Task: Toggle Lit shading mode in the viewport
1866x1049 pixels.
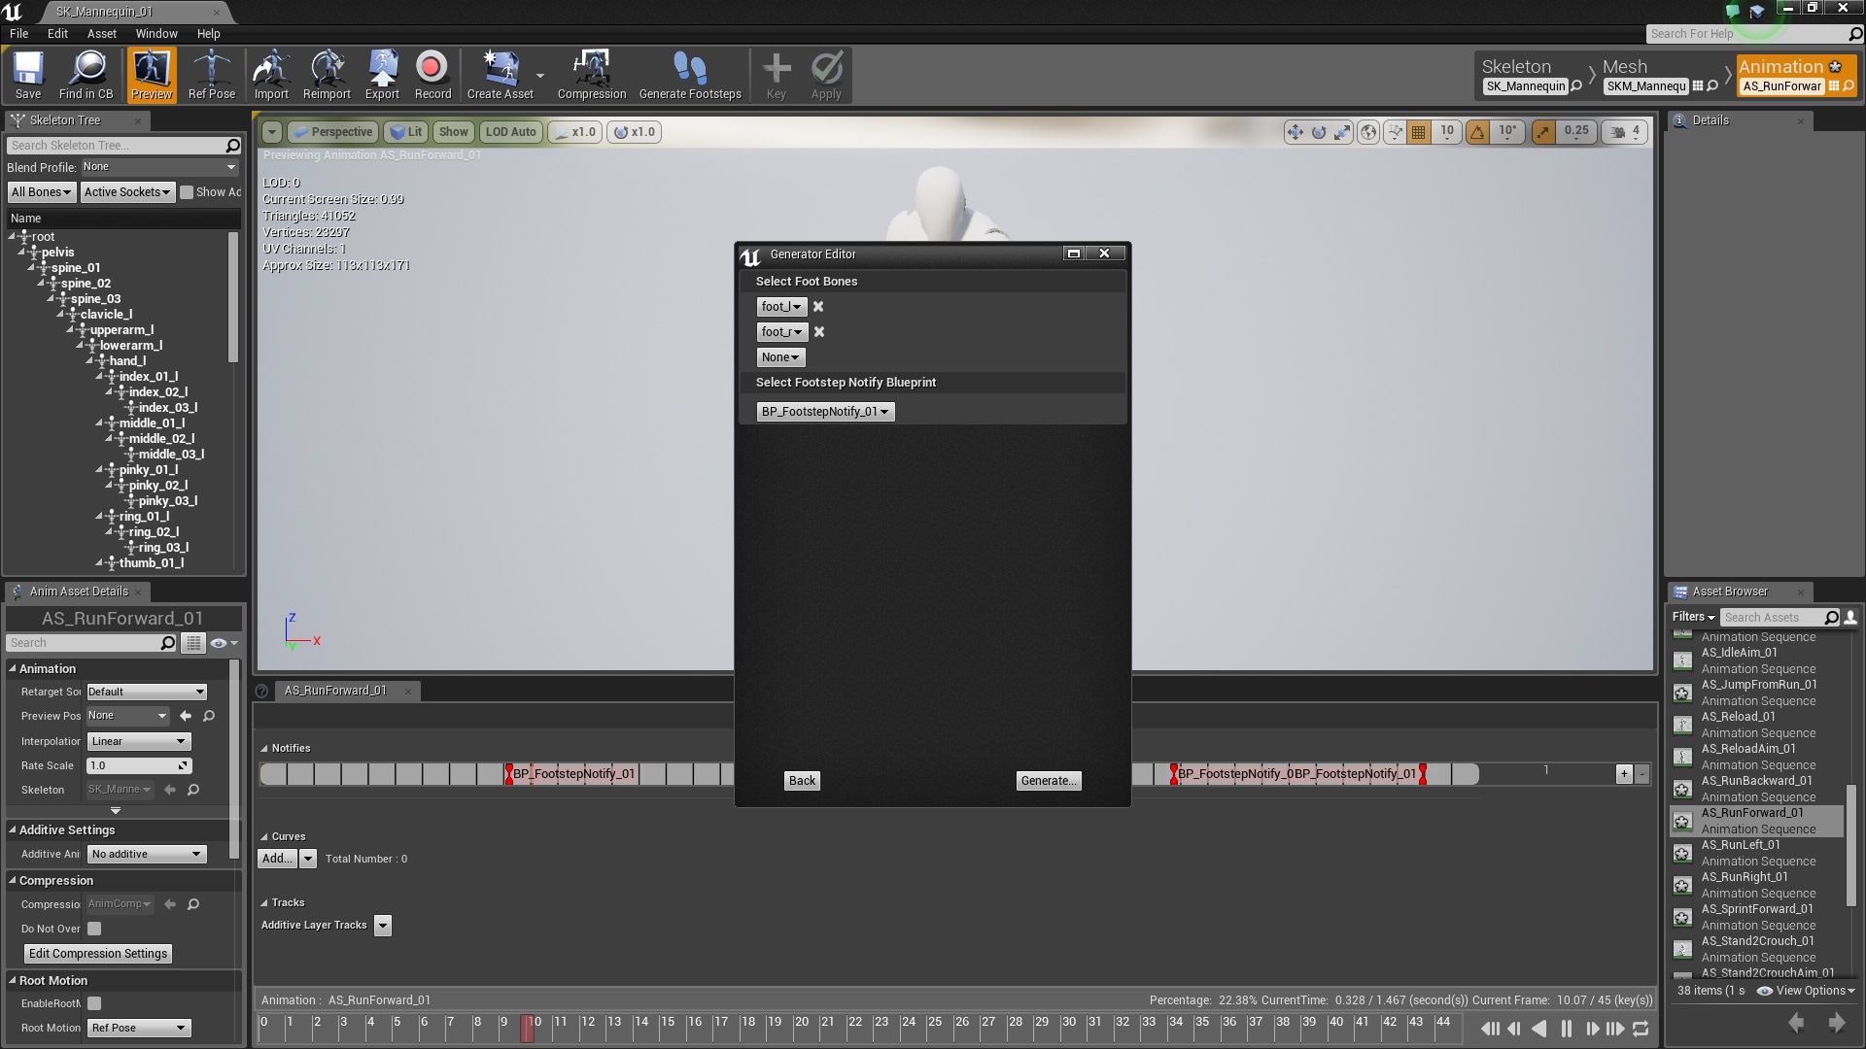Action: [406, 132]
